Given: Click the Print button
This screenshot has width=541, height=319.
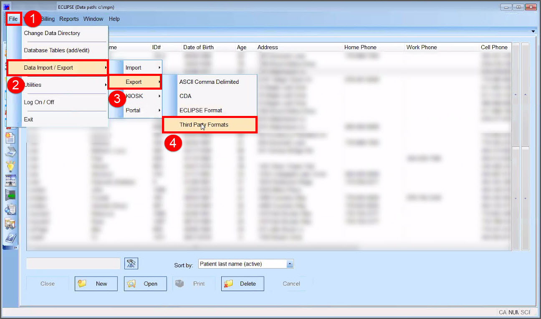Looking at the screenshot, I should pyautogui.click(x=194, y=284).
